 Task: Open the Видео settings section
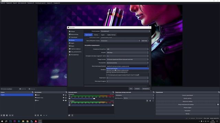pyautogui.click(x=76, y=46)
